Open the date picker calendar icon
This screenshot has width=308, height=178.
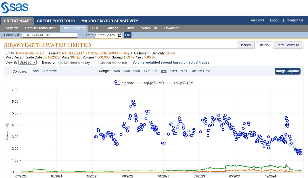(x=120, y=35)
